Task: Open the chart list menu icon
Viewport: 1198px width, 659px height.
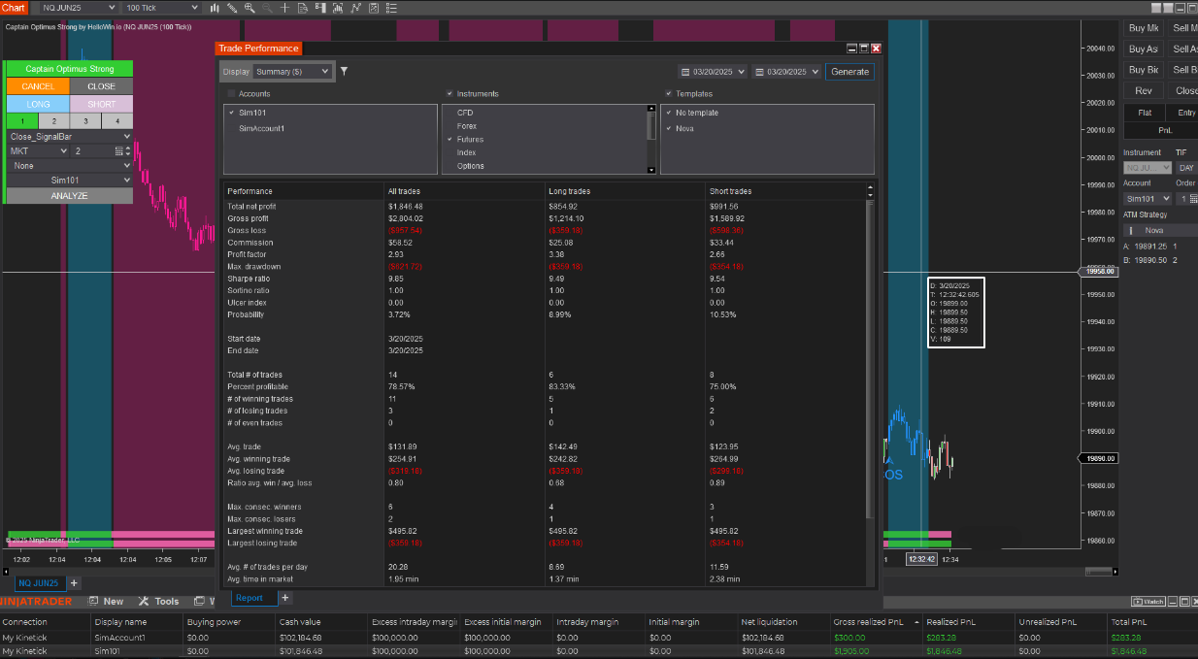Action: click(391, 8)
